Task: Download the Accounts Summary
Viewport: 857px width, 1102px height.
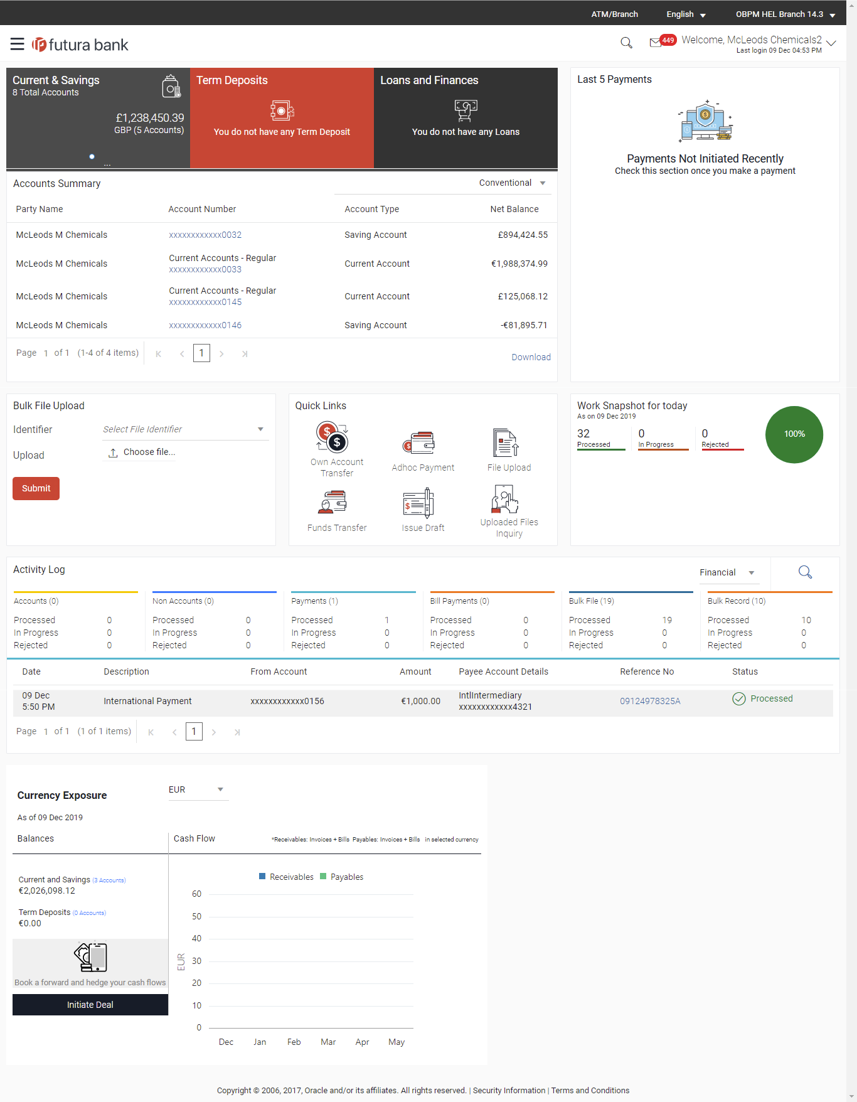Action: coord(531,357)
